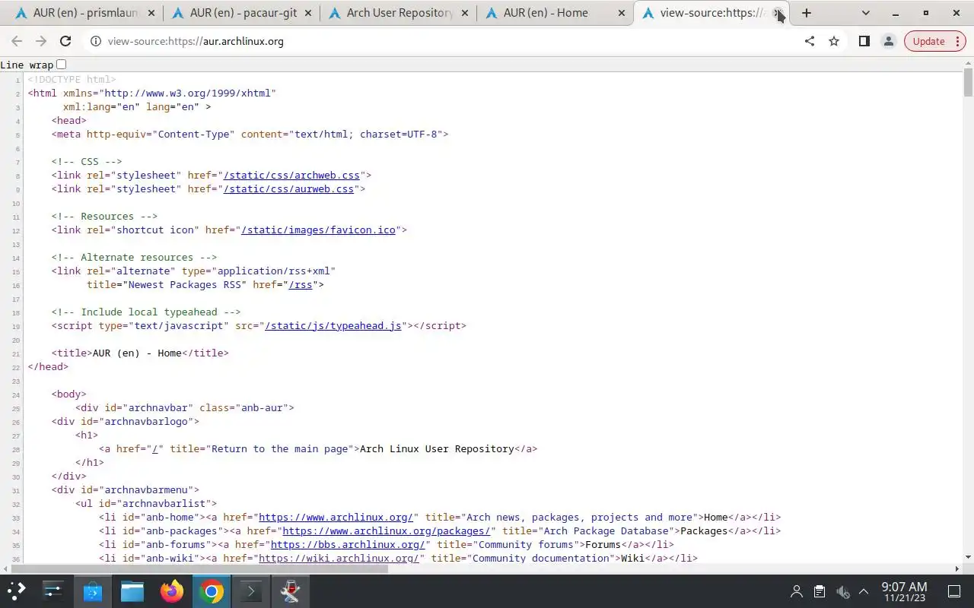
Task: Open the https://www.archlinux.org/packages/ link
Action: (387, 530)
